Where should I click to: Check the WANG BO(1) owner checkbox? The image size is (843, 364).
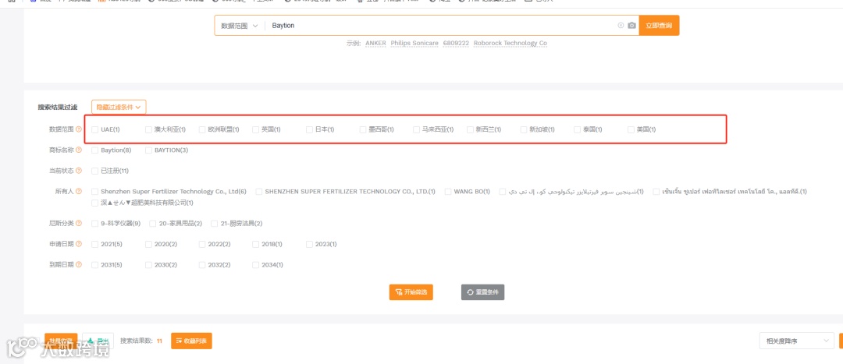click(448, 191)
